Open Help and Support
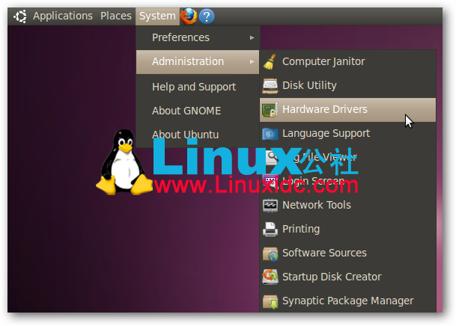 point(198,87)
